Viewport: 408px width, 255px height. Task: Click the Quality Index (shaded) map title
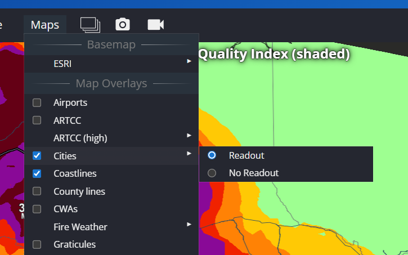274,54
